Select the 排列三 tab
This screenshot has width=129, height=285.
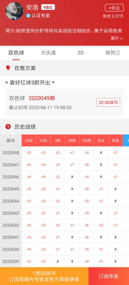(113, 53)
